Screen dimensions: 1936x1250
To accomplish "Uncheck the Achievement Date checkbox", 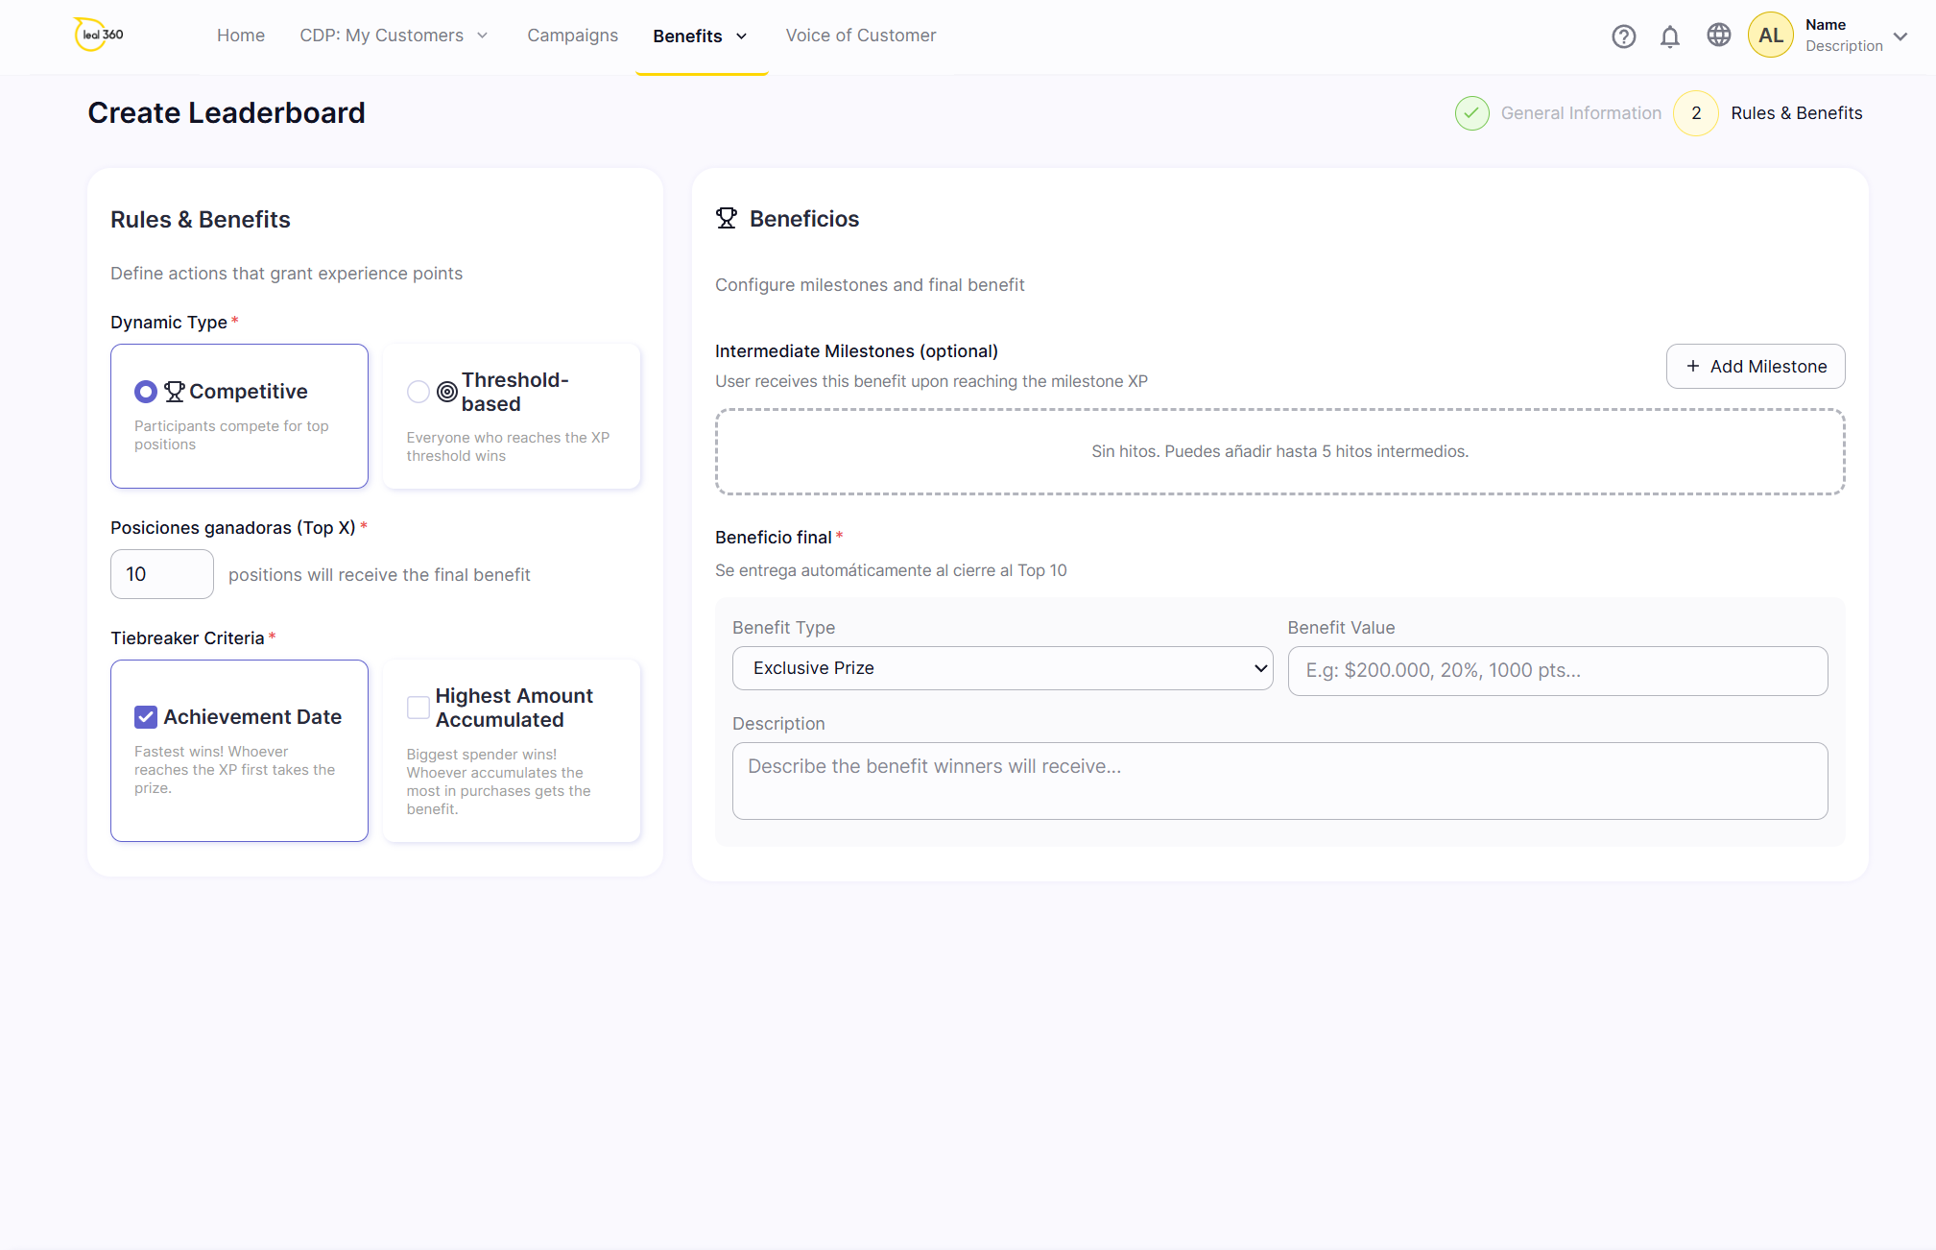I will (146, 717).
